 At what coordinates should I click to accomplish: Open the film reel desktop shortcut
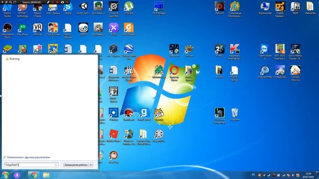159,136
